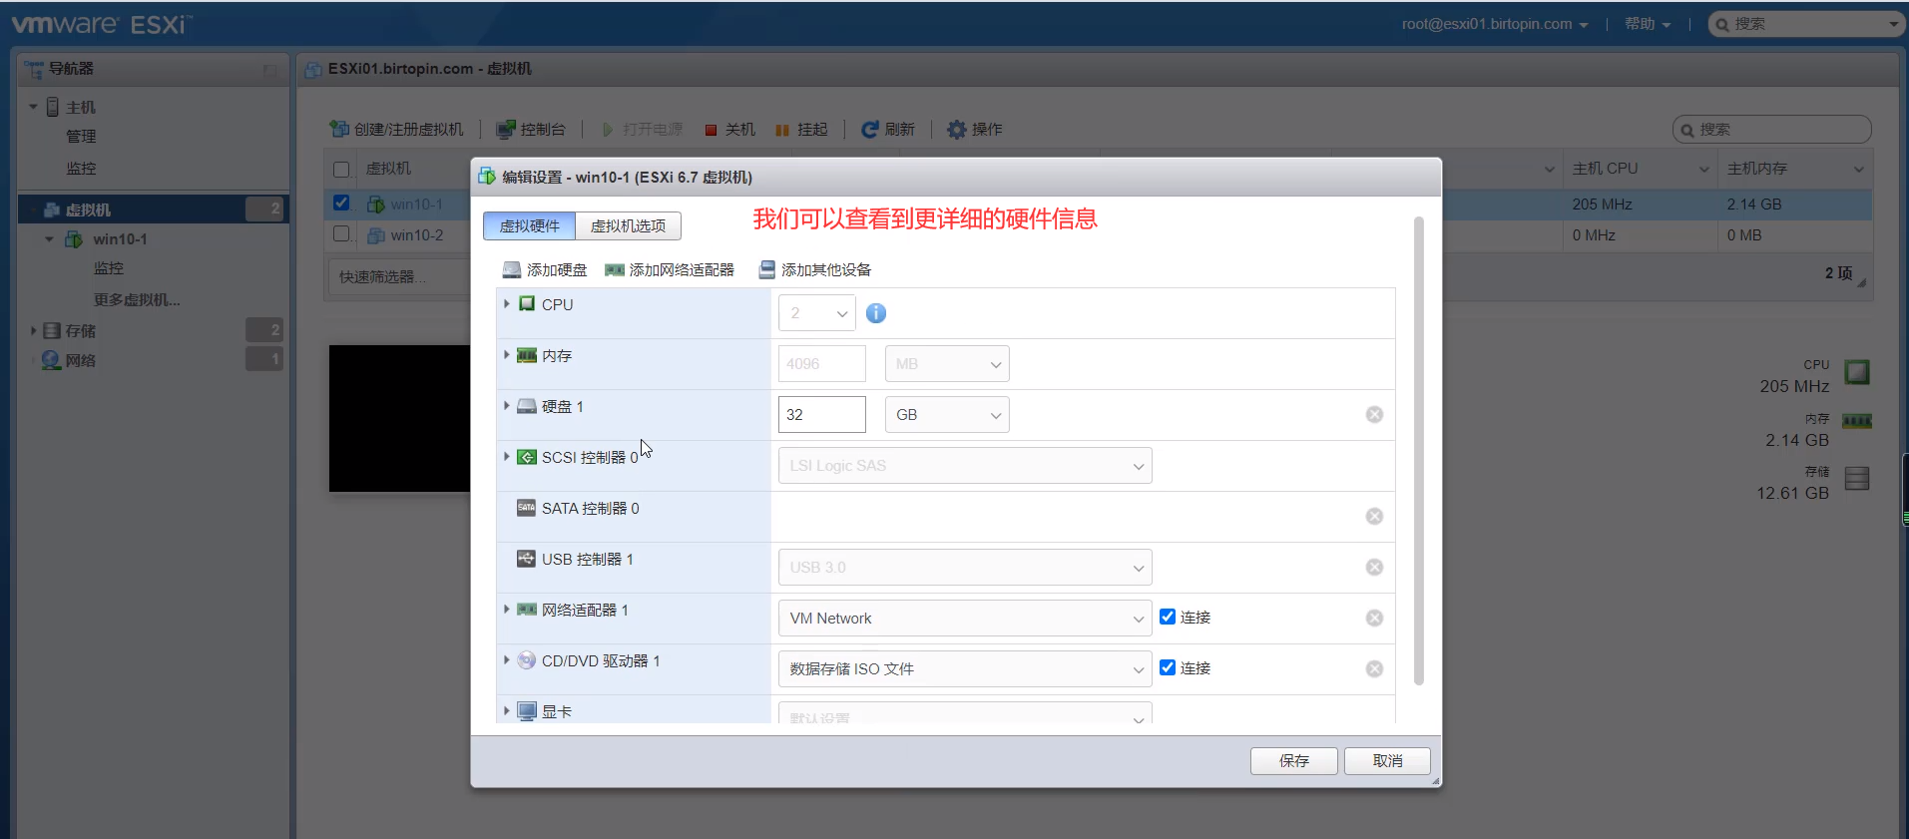Select win10-1 under 虚拟机 in the navigator
1909x839 pixels.
tap(120, 239)
